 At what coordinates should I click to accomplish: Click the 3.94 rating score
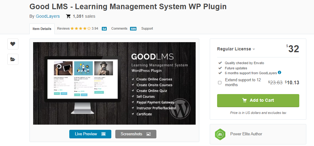[95, 28]
